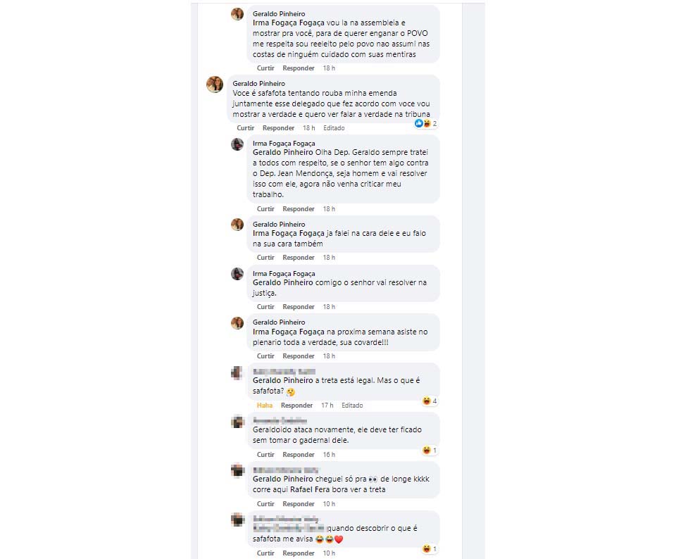Image resolution: width=676 pixels, height=559 pixels.
Task: Click Irma Fogaça's avatar on 'Olha Dep. Geraldo' reply
Action: 237,144
